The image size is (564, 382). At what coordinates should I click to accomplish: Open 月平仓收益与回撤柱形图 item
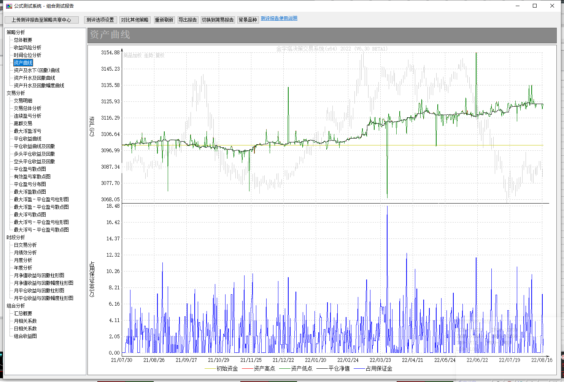pyautogui.click(x=39, y=290)
